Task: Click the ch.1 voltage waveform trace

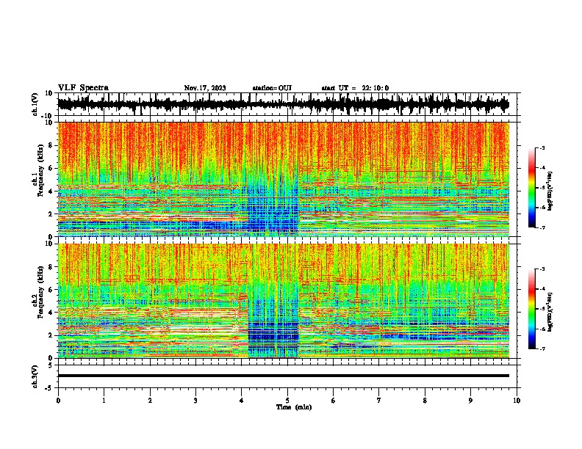Action: point(284,104)
